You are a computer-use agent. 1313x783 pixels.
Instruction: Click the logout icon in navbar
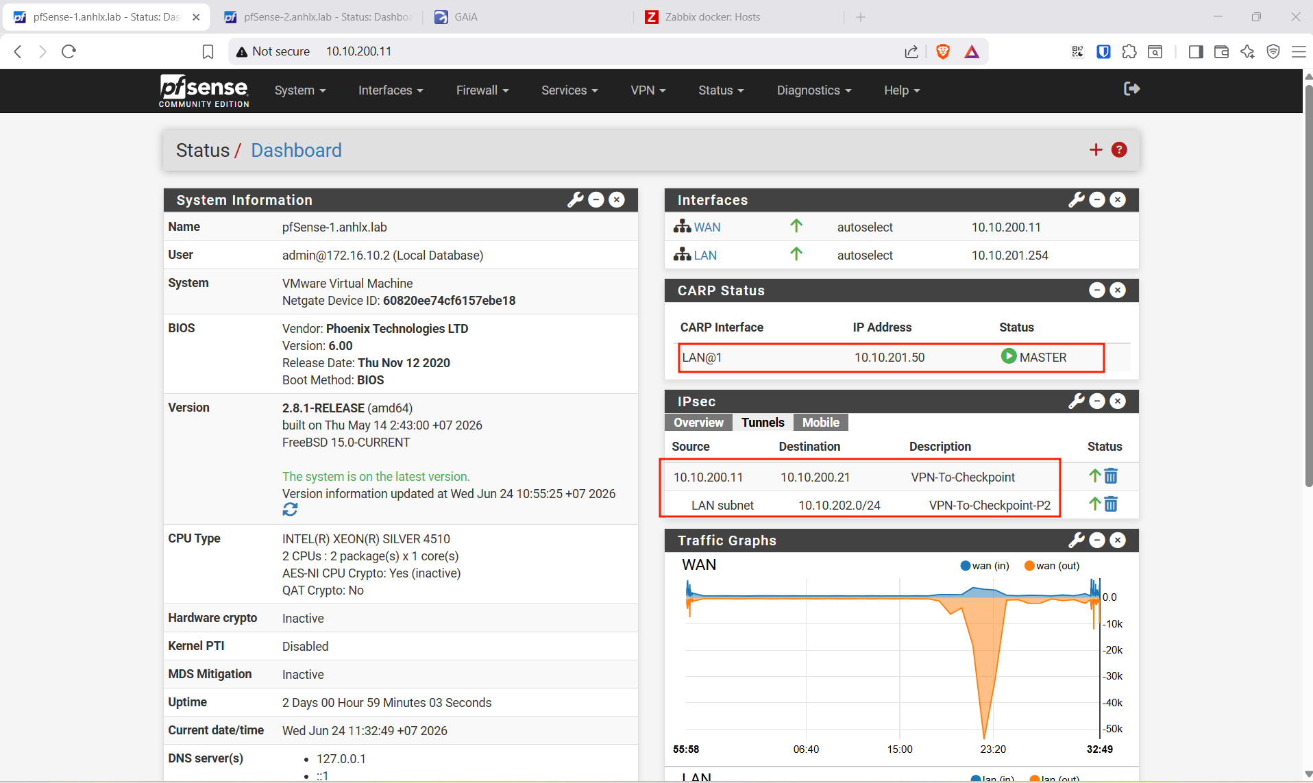pyautogui.click(x=1131, y=88)
